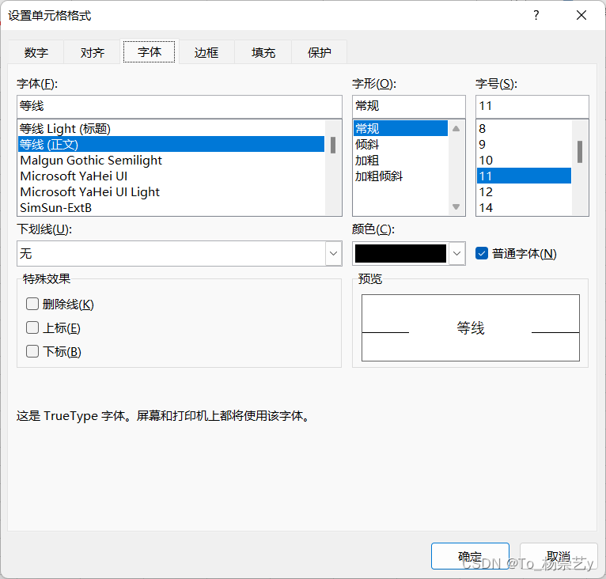Click the font list scrollbar thumb

pyautogui.click(x=333, y=145)
